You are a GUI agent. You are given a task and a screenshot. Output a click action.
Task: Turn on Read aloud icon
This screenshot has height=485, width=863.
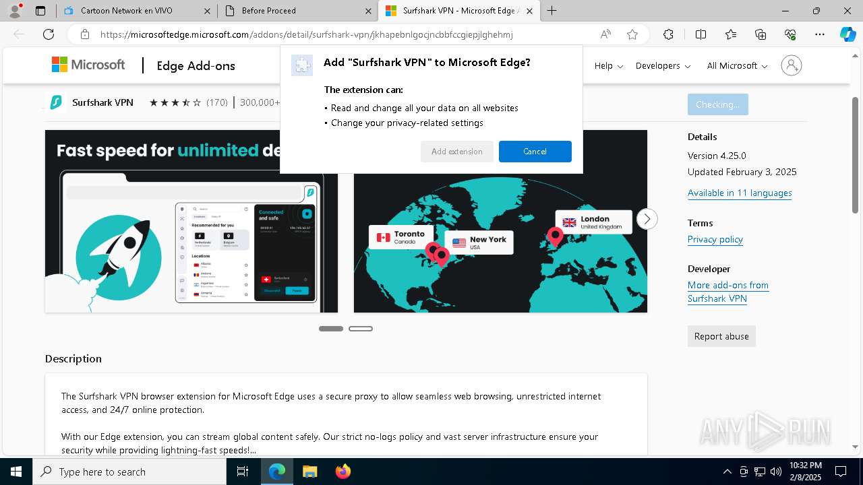pos(605,34)
